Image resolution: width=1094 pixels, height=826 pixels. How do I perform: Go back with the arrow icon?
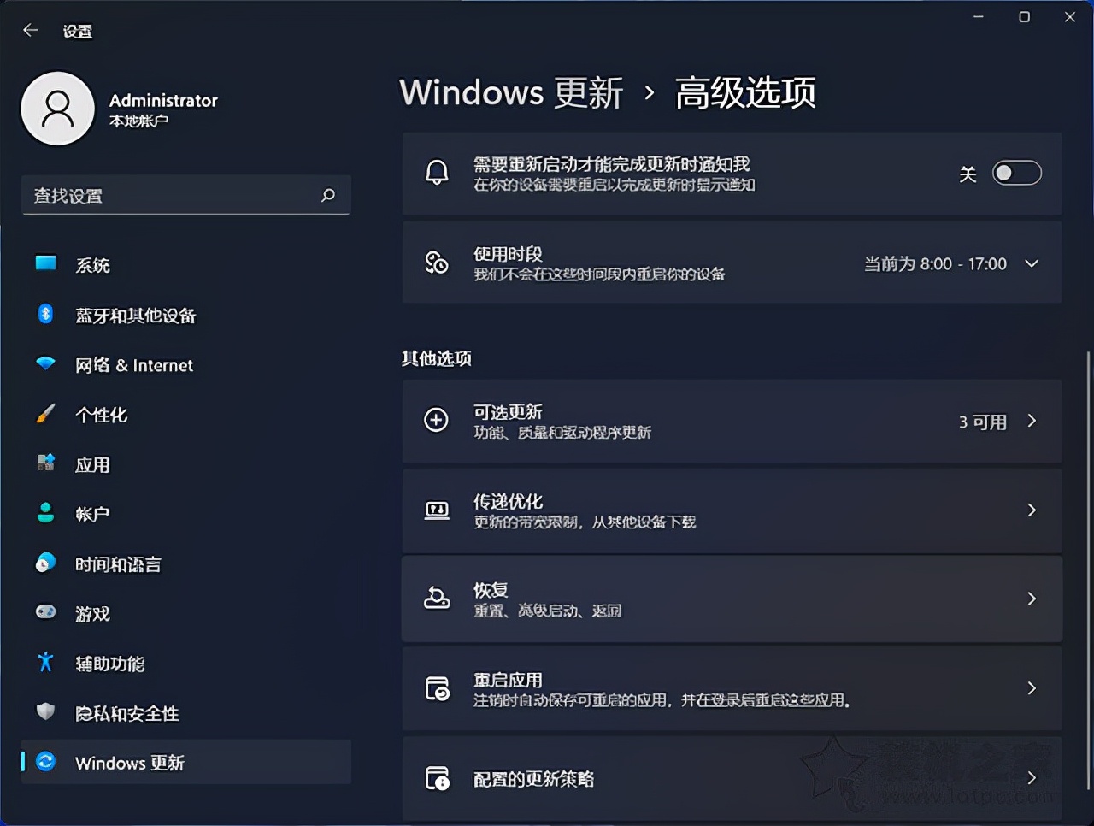[x=31, y=31]
